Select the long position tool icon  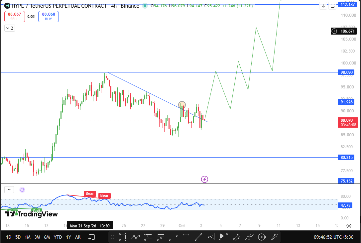pos(148,237)
